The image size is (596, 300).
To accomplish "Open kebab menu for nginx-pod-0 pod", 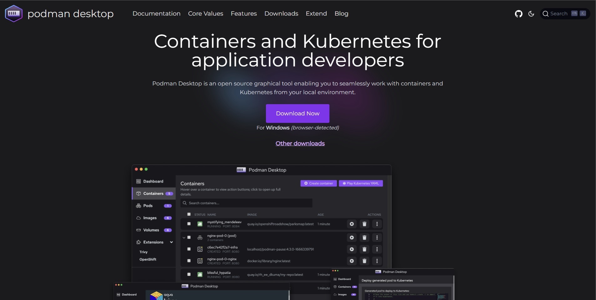I will coord(377,238).
